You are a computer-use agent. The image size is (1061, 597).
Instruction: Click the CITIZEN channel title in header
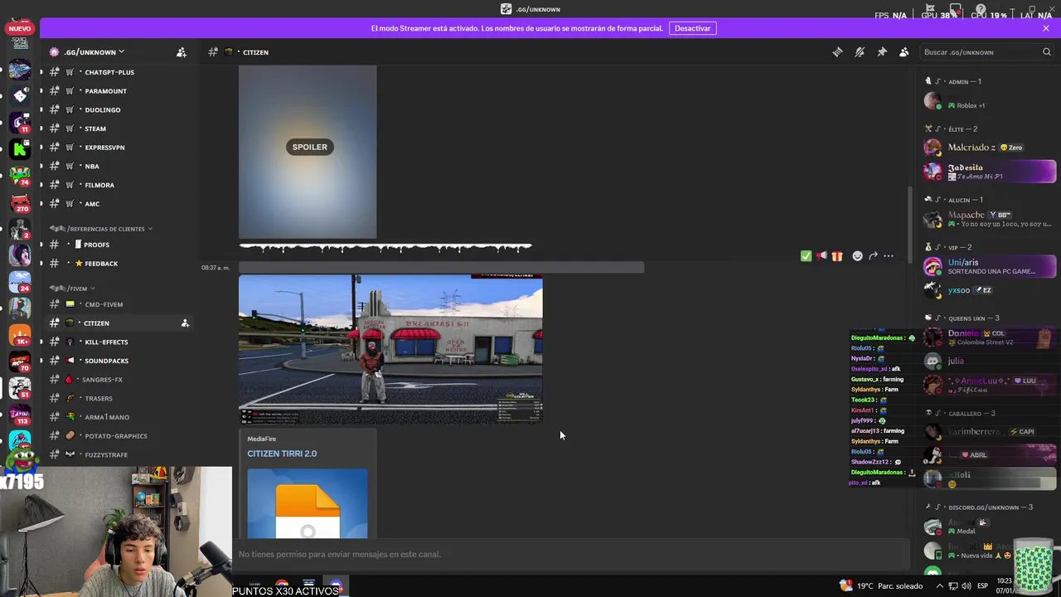point(255,52)
